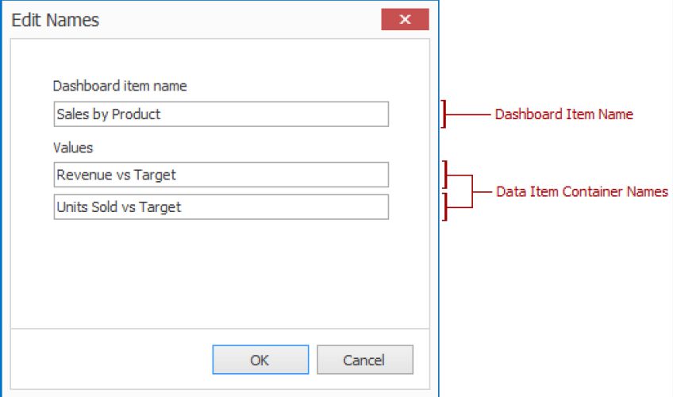The width and height of the screenshot is (673, 397).
Task: Click the Values label above the fields
Action: (x=73, y=148)
